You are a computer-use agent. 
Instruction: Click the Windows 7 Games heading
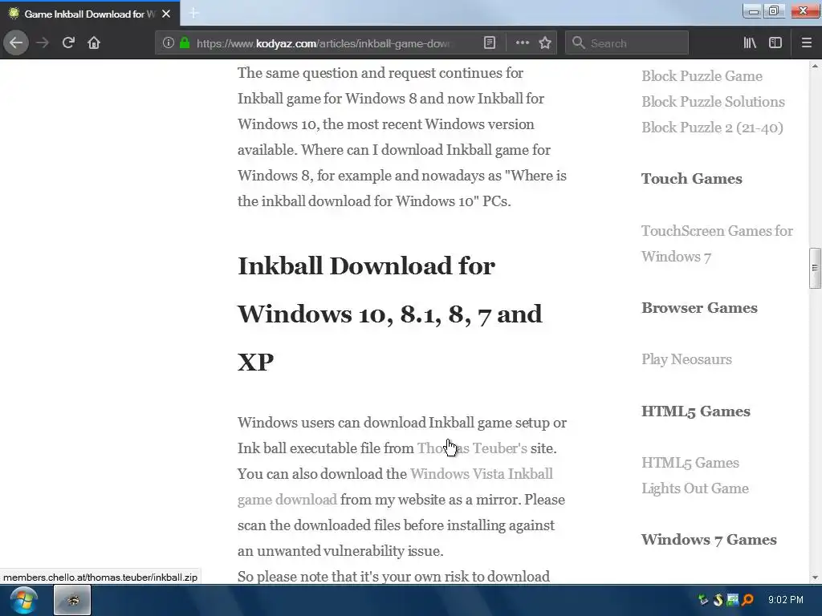(x=709, y=540)
